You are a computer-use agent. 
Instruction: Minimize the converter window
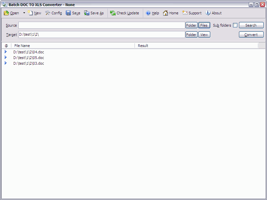coord(251,5)
